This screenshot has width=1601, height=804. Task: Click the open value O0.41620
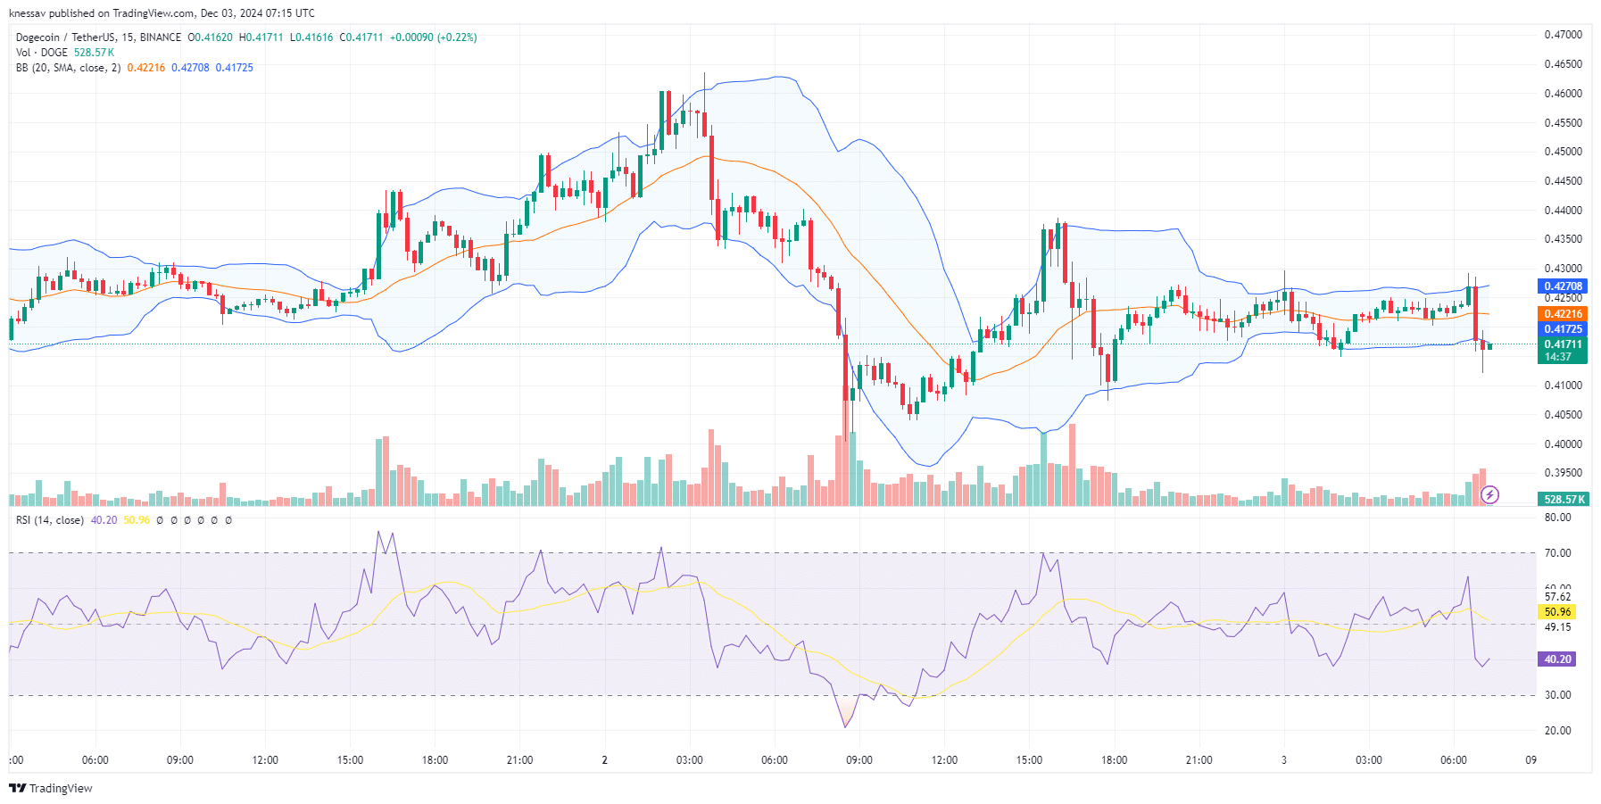click(x=210, y=37)
